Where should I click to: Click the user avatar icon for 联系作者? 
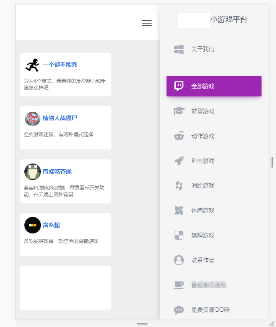click(178, 260)
